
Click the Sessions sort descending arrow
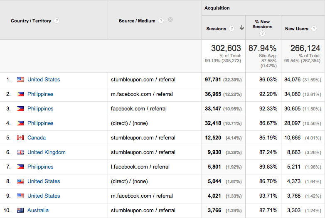coord(241,28)
